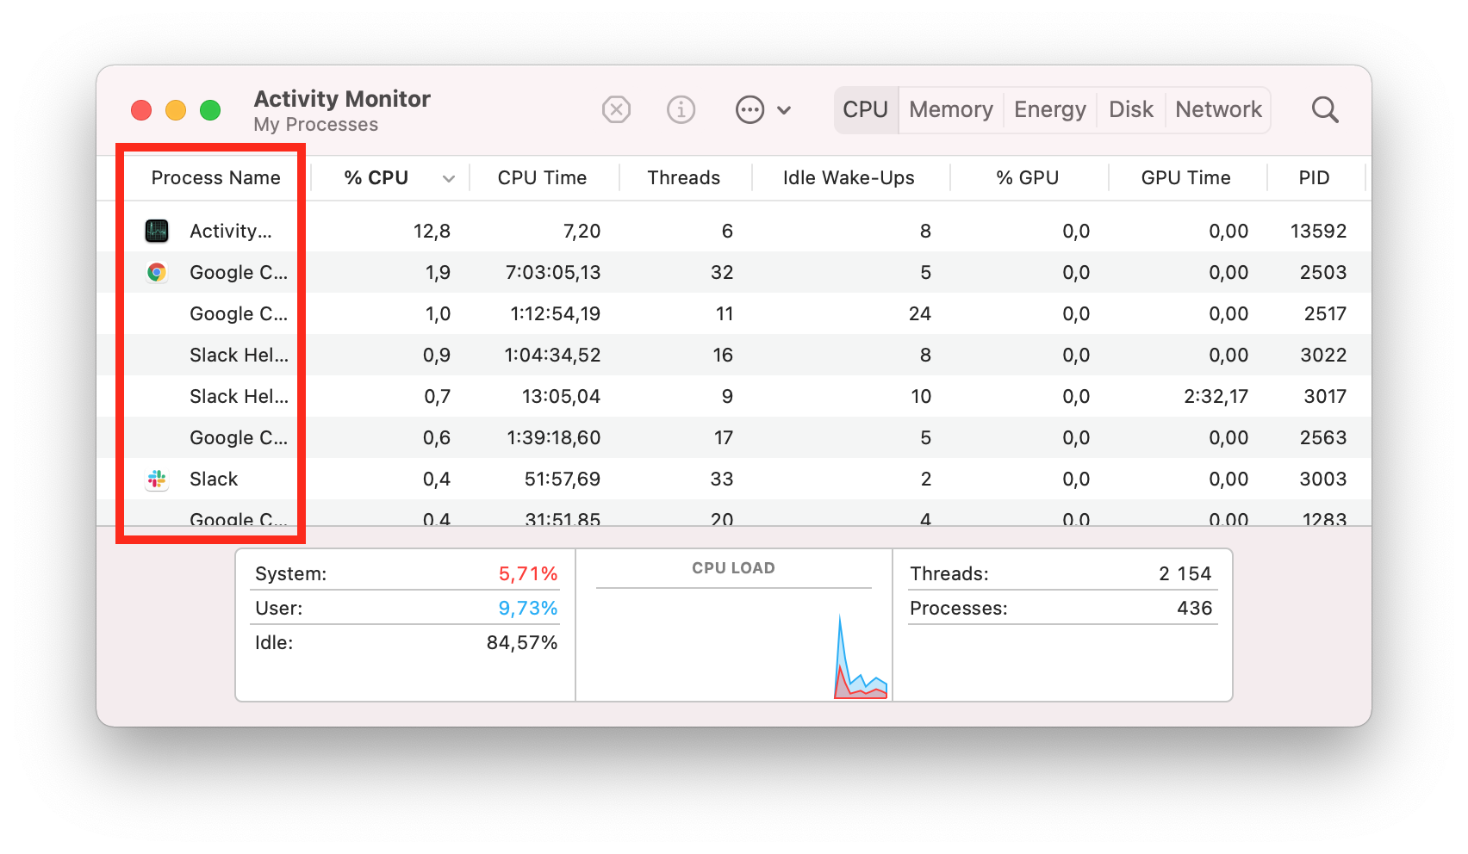The height and width of the screenshot is (854, 1468).
Task: Select the Activity Monitor app icon row
Action: [157, 231]
